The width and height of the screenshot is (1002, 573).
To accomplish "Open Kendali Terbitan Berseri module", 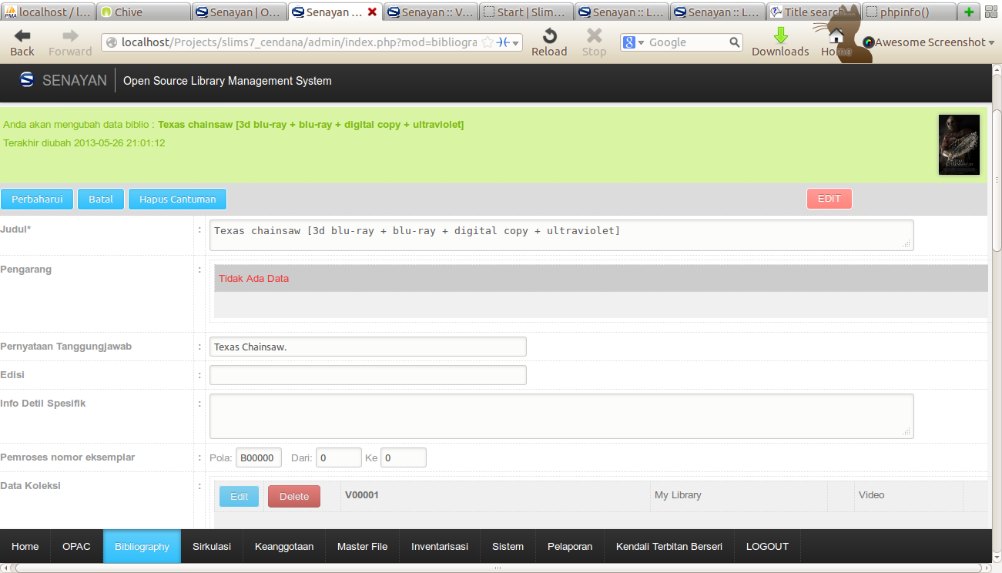I will click(x=669, y=546).
